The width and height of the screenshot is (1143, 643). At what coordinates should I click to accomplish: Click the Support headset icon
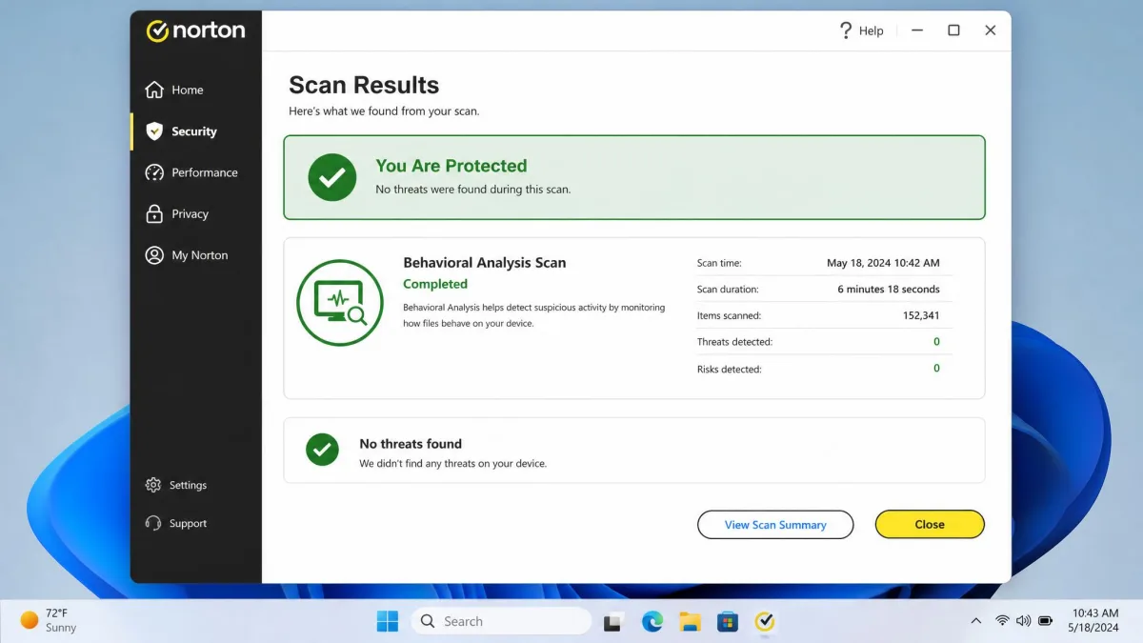[x=153, y=523]
